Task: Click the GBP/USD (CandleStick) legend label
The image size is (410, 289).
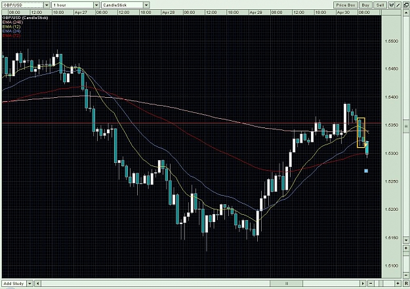Action: pos(25,18)
